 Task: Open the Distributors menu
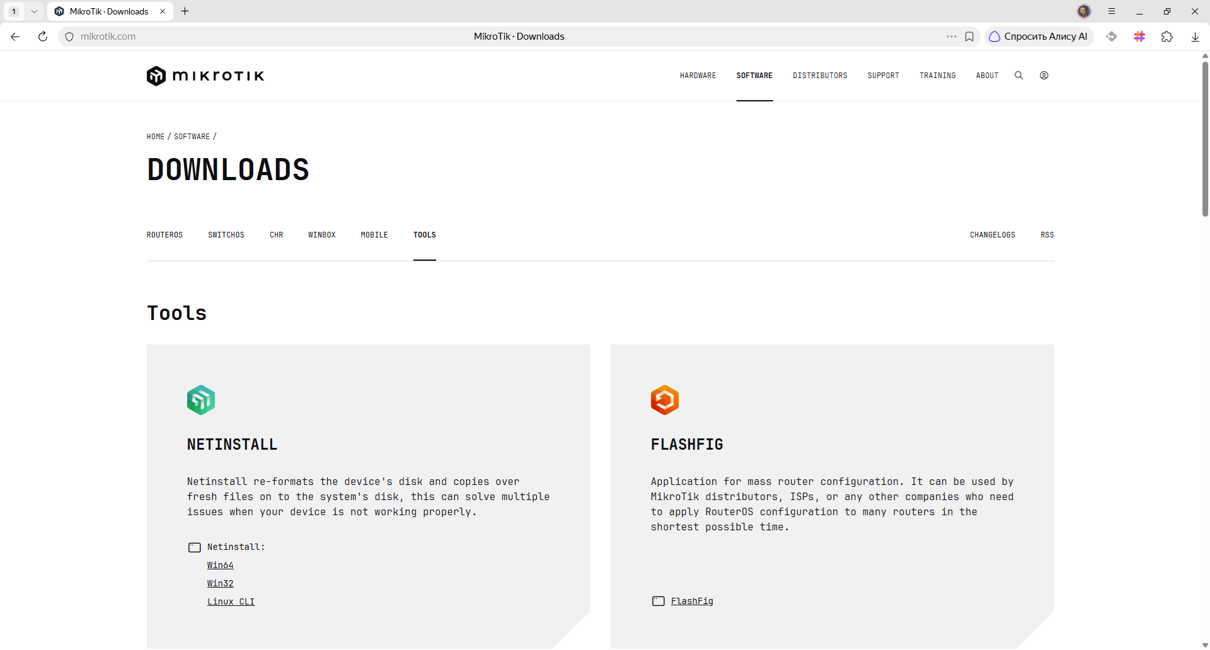click(x=820, y=76)
